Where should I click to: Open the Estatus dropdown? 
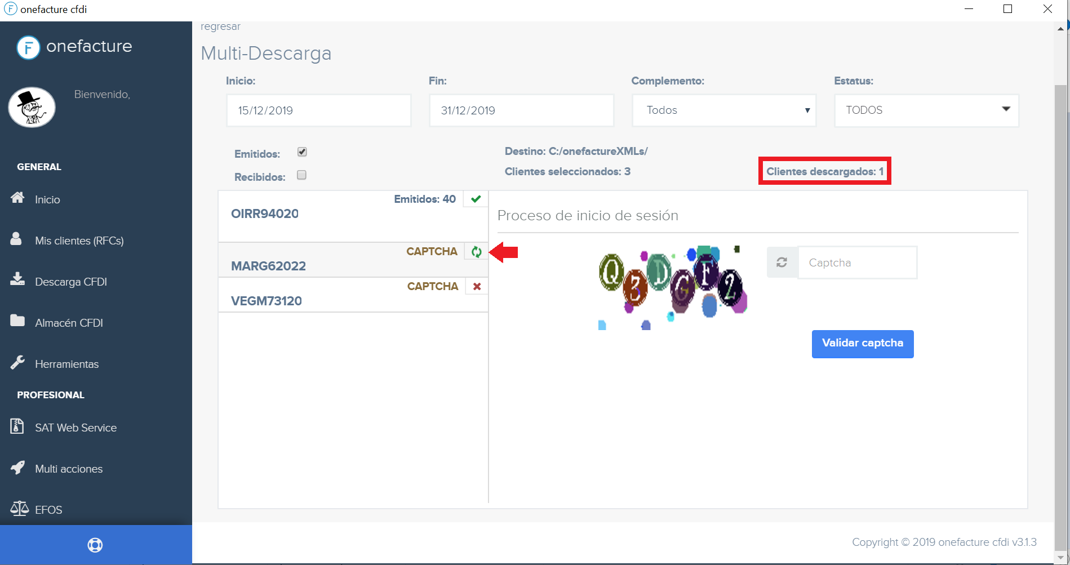tap(926, 110)
